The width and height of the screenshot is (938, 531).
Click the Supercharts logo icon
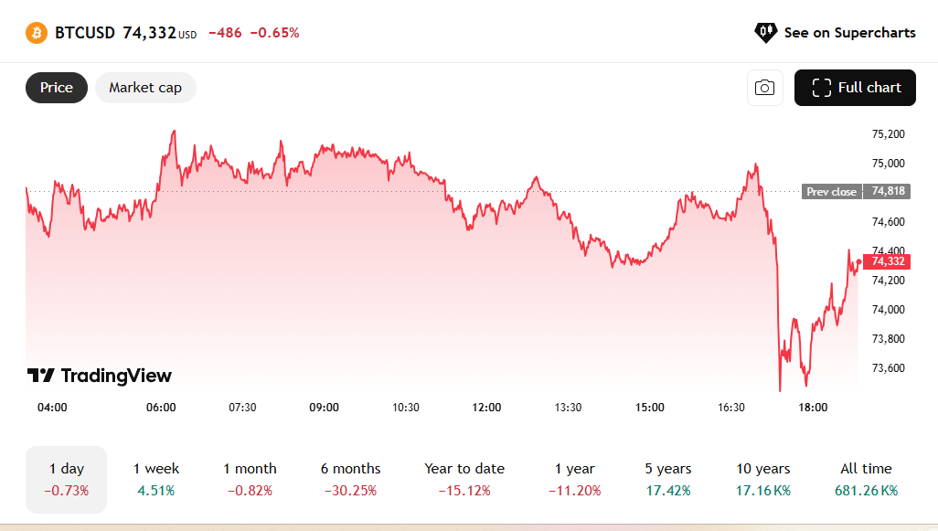click(x=765, y=33)
